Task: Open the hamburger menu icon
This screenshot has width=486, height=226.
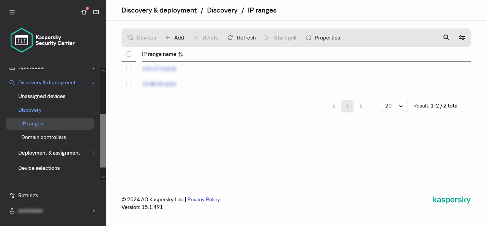Action: tap(12, 12)
